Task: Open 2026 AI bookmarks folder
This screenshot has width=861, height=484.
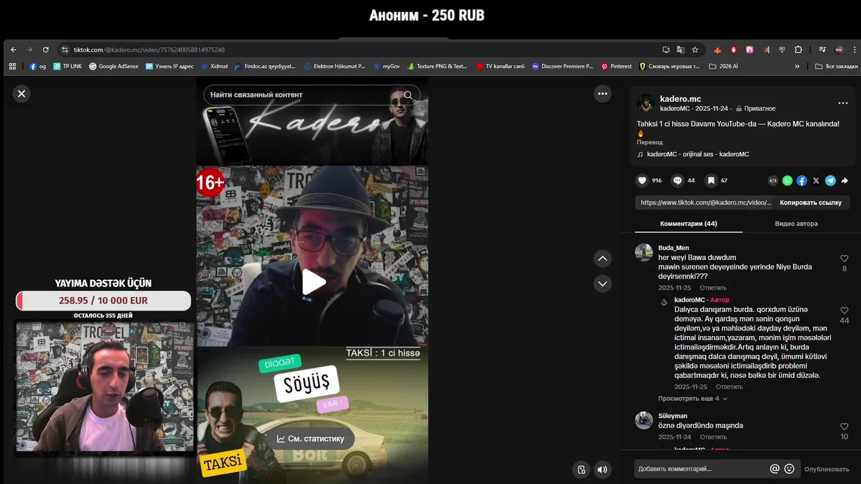Action: (723, 67)
